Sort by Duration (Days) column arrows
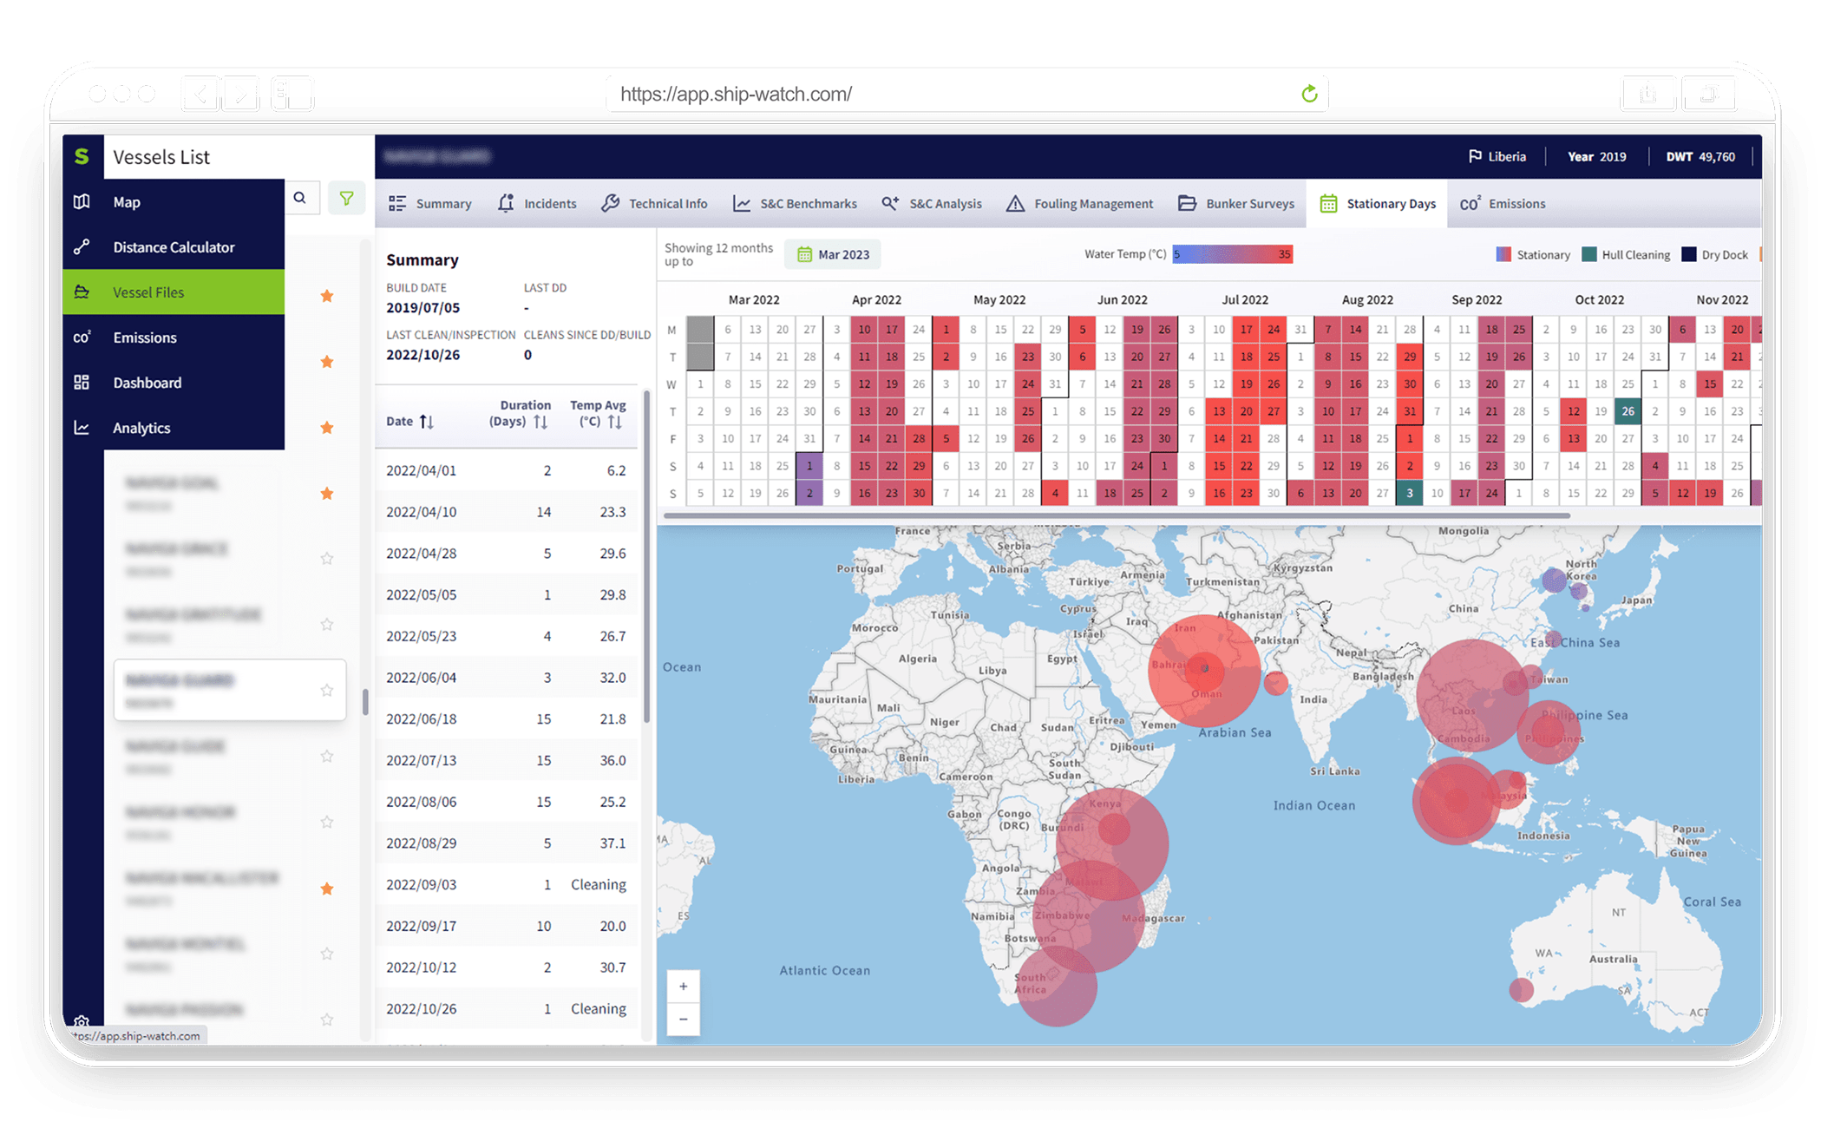This screenshot has width=1834, height=1128. [540, 422]
